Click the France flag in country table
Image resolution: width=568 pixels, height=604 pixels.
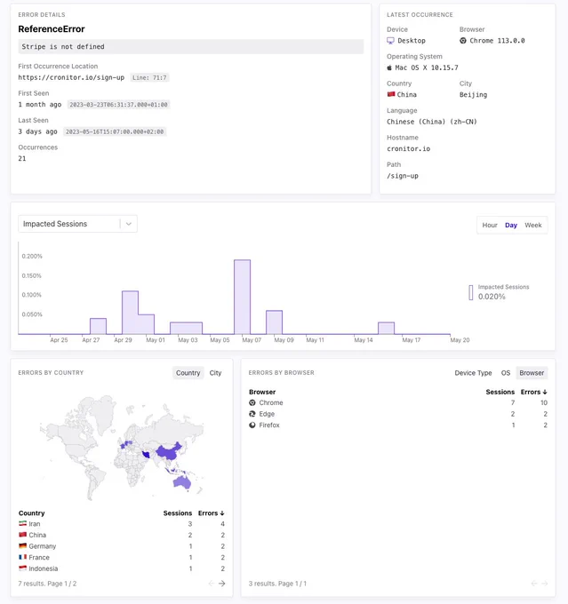coord(23,557)
